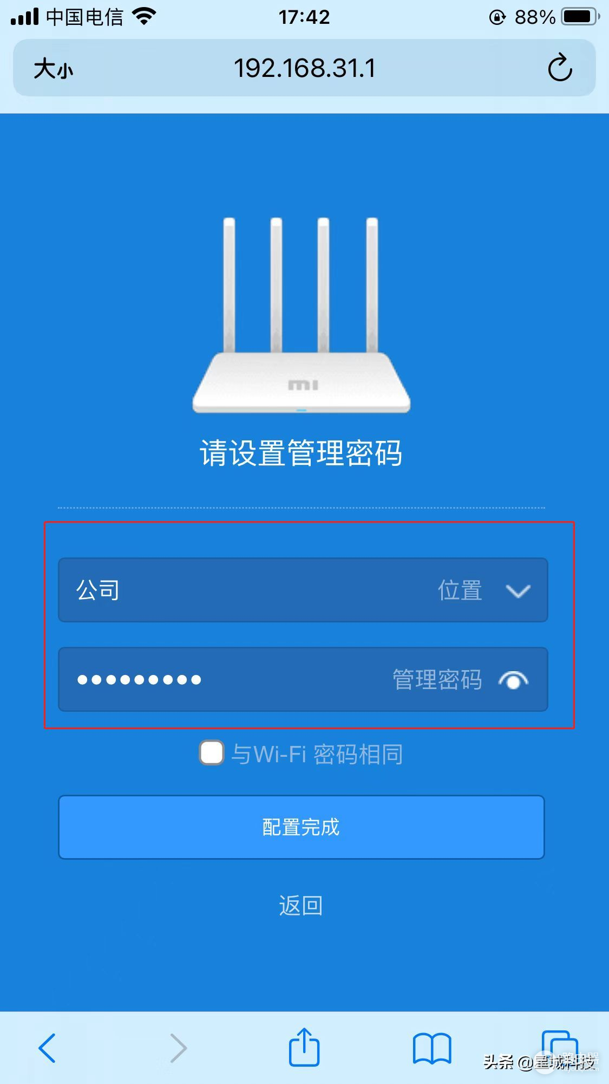Tap the Safari reload page icon
Viewport: 609px width, 1084px height.
point(560,68)
